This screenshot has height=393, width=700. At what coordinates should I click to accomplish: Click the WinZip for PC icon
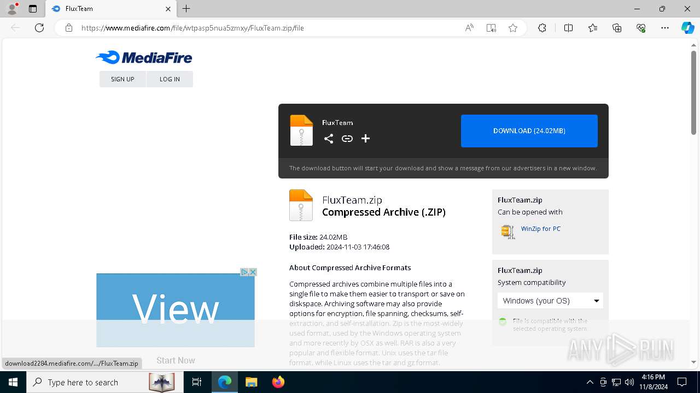click(x=508, y=231)
